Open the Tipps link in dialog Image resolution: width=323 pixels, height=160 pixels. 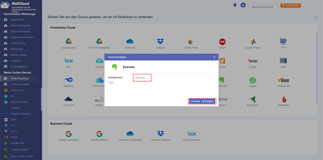(111, 82)
